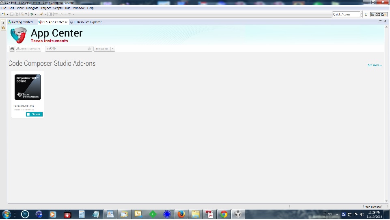Click the taskbar clock showing 11:29 PM
The image size is (390, 220).
[374, 215]
